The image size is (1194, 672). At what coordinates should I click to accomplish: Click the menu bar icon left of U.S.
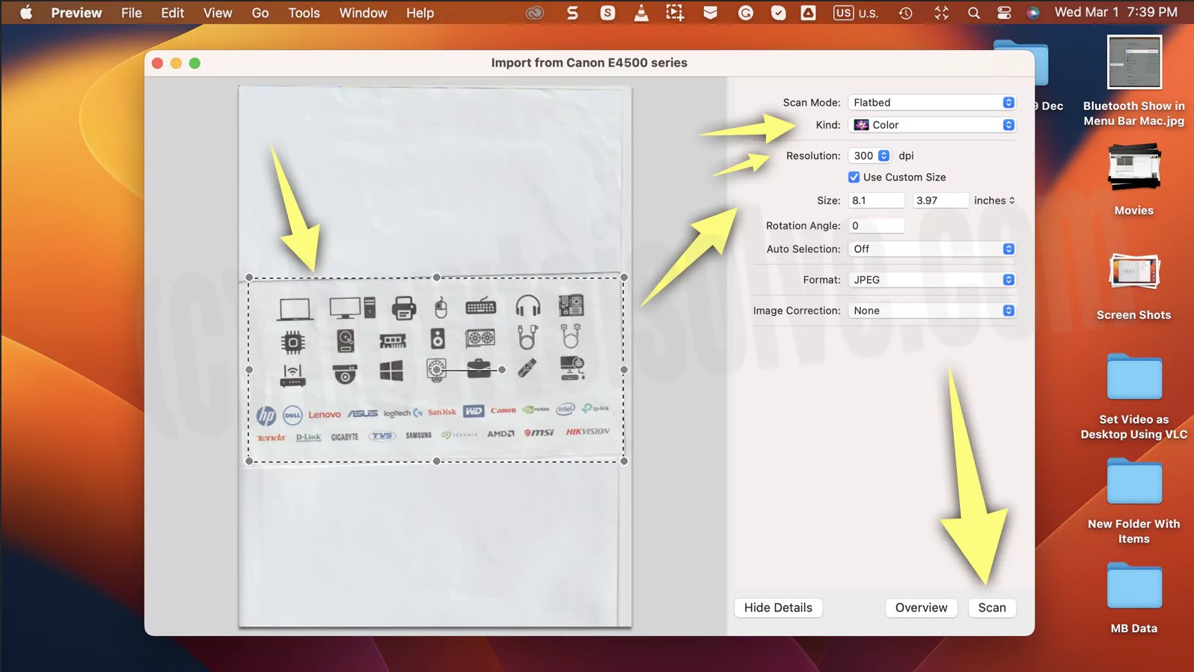tap(808, 13)
